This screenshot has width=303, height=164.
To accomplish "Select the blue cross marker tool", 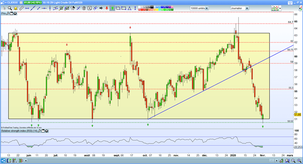I will click(78, 8).
